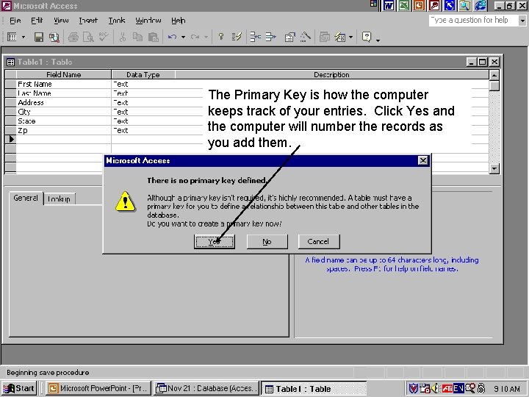Click the View datasheet toolbar icon

point(12,37)
